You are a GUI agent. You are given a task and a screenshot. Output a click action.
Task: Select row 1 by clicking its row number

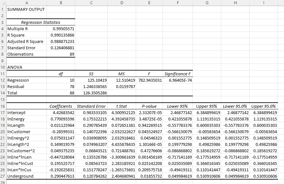tap(3, 9)
